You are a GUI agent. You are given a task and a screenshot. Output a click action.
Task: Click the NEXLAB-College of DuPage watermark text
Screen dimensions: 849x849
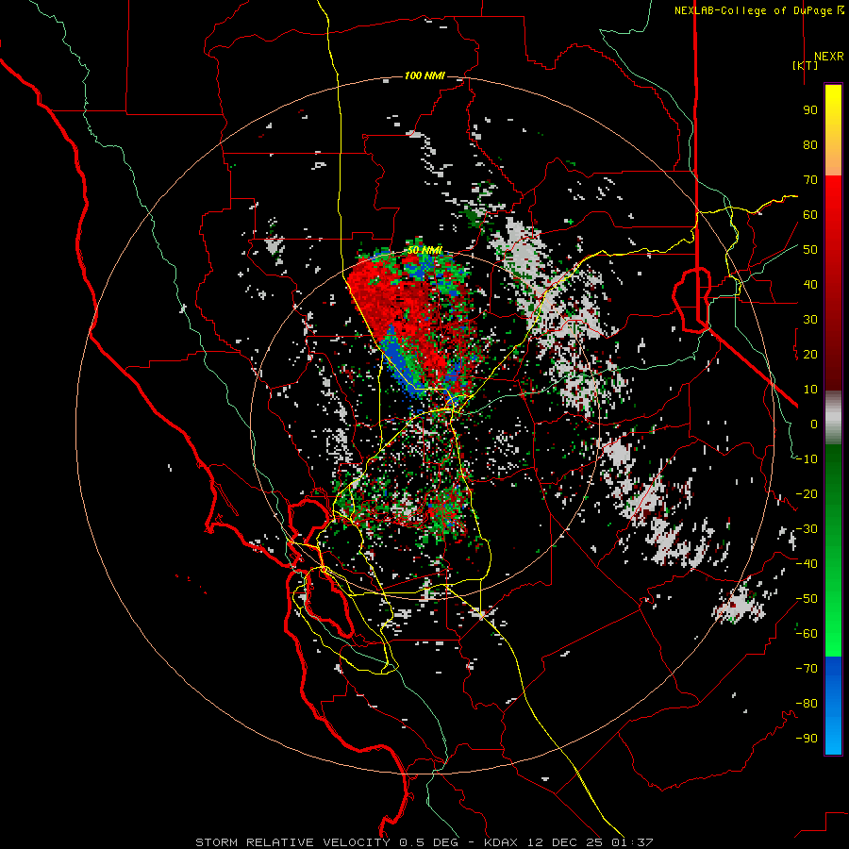tap(758, 10)
